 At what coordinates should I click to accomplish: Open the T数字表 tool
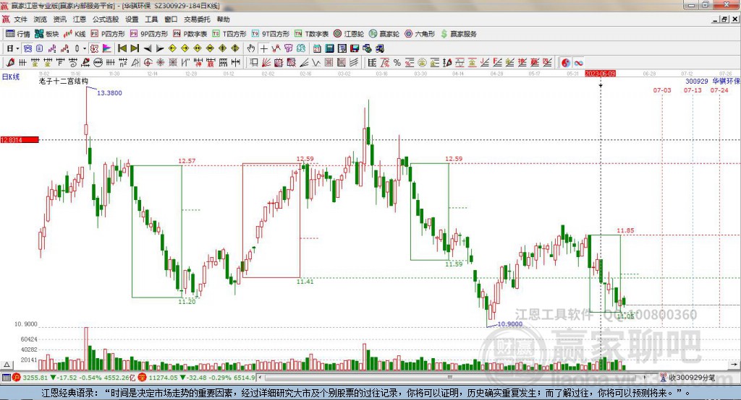(x=311, y=34)
